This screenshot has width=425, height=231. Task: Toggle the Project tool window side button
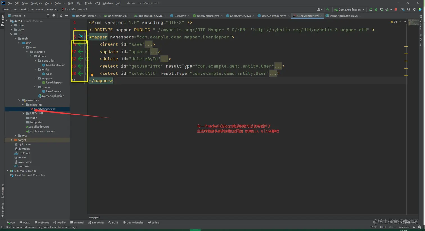(x=3, y=20)
